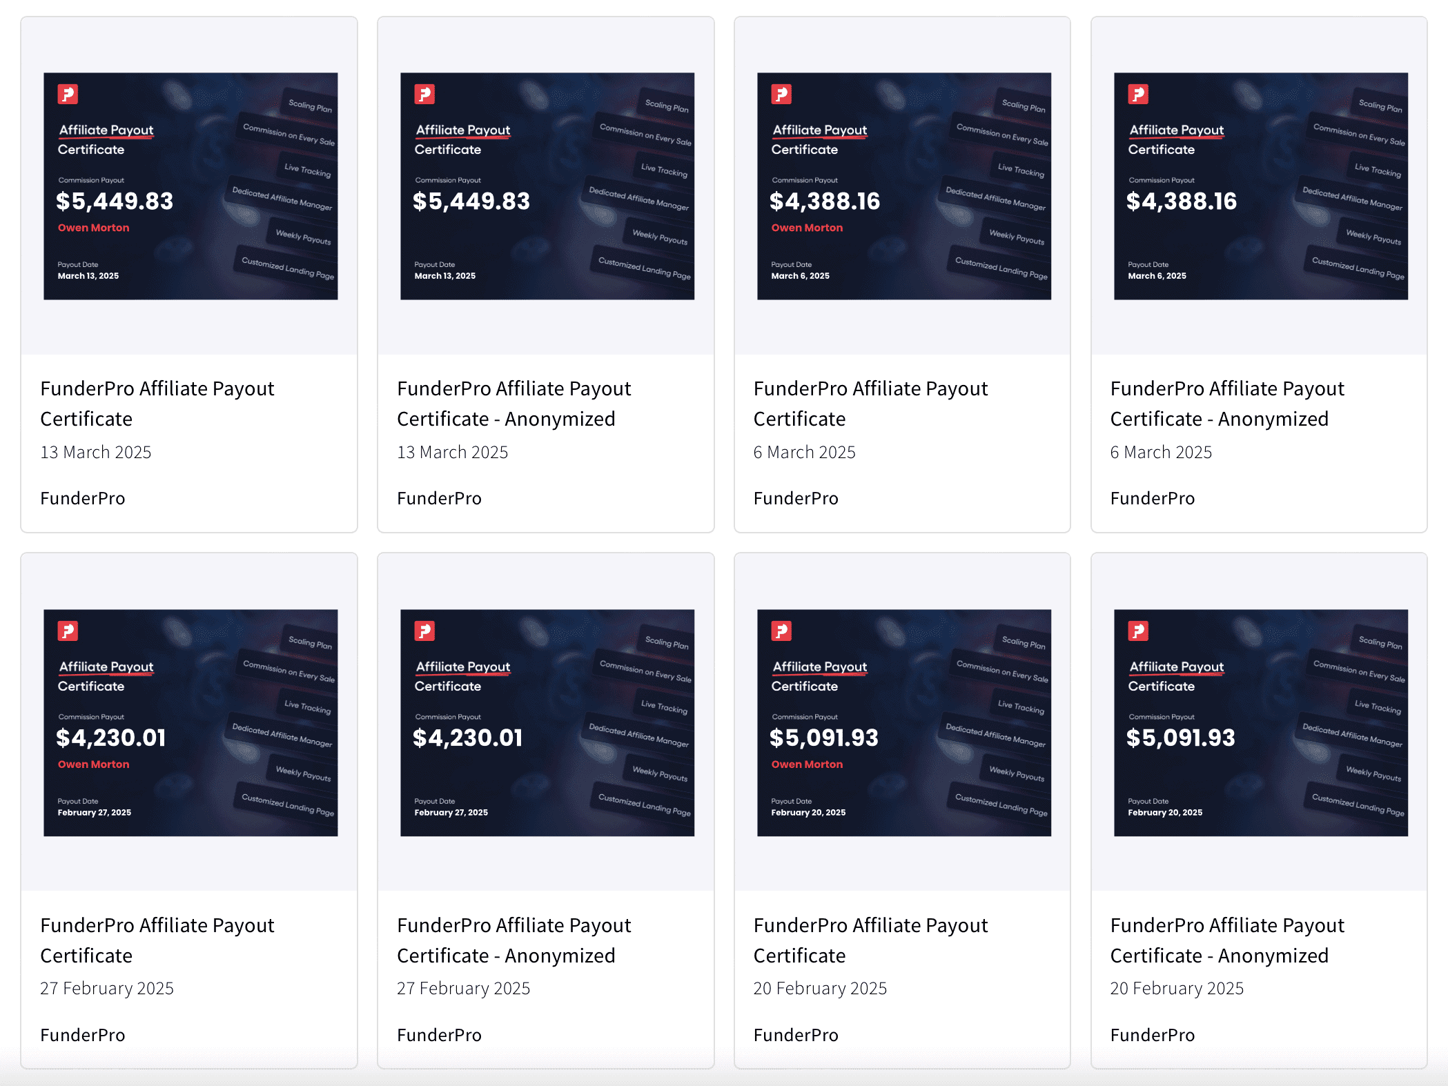Open the 6 March 2025 non-anonymized certificate thumbnail
Screen dimensions: 1448x1086
[x=904, y=186]
